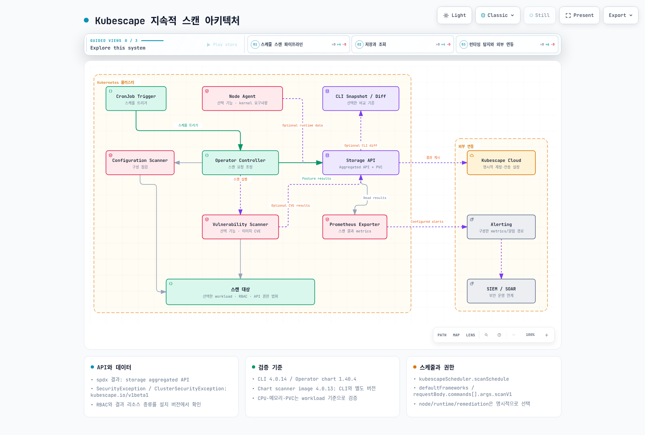Select guided view 02 저장과 조회

coord(403,44)
